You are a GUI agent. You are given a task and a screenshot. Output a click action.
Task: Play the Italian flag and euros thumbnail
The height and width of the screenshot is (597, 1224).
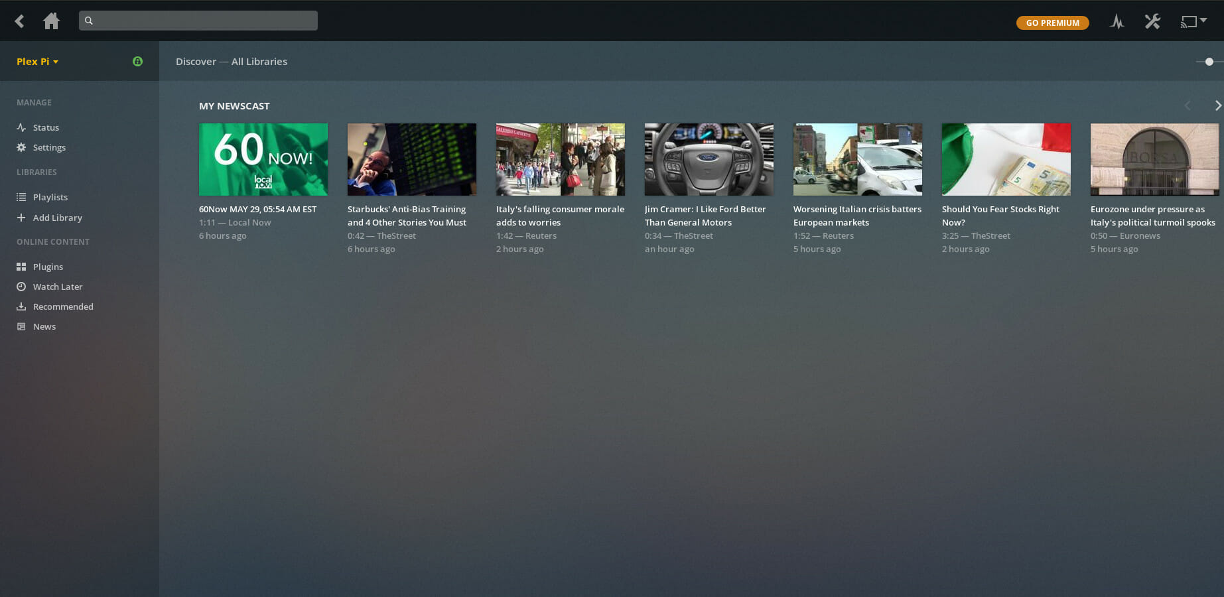(1006, 159)
